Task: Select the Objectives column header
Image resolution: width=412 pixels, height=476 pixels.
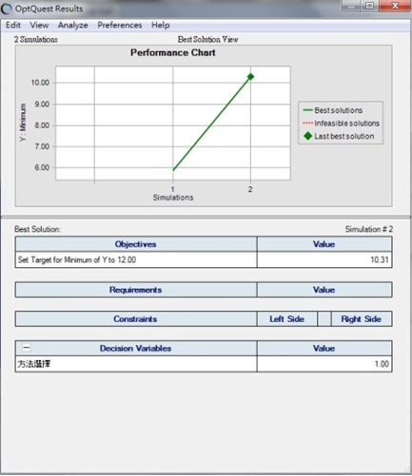Action: 136,244
